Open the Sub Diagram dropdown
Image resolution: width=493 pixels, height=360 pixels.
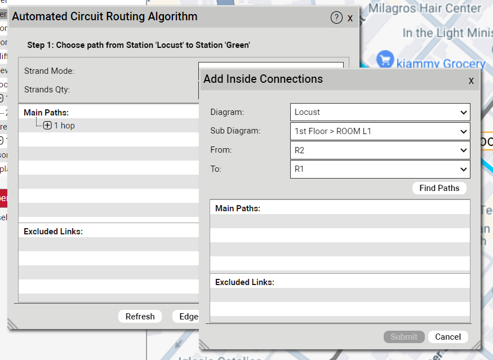[x=380, y=131]
